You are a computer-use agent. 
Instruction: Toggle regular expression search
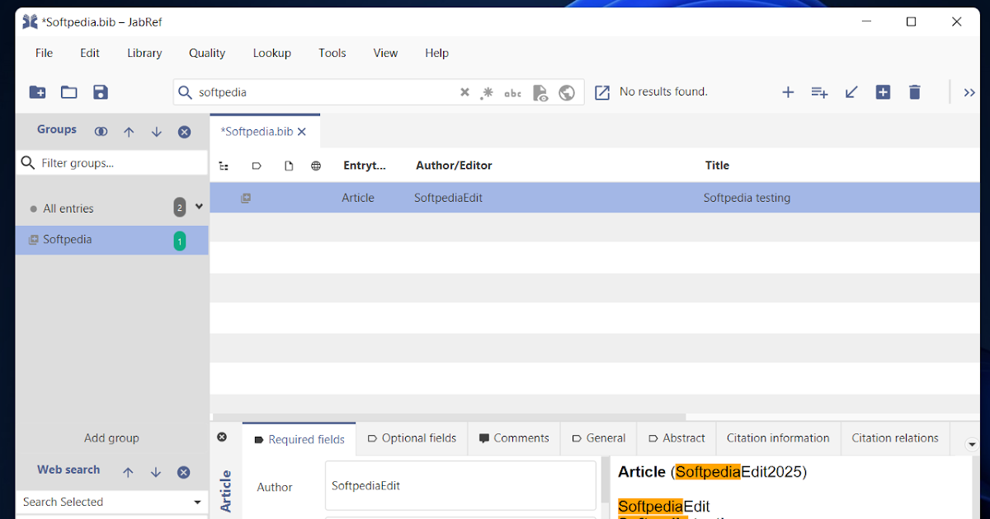pyautogui.click(x=487, y=92)
